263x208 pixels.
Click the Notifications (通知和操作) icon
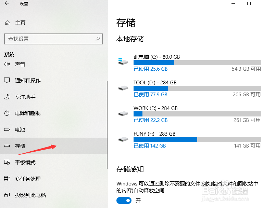click(7, 80)
